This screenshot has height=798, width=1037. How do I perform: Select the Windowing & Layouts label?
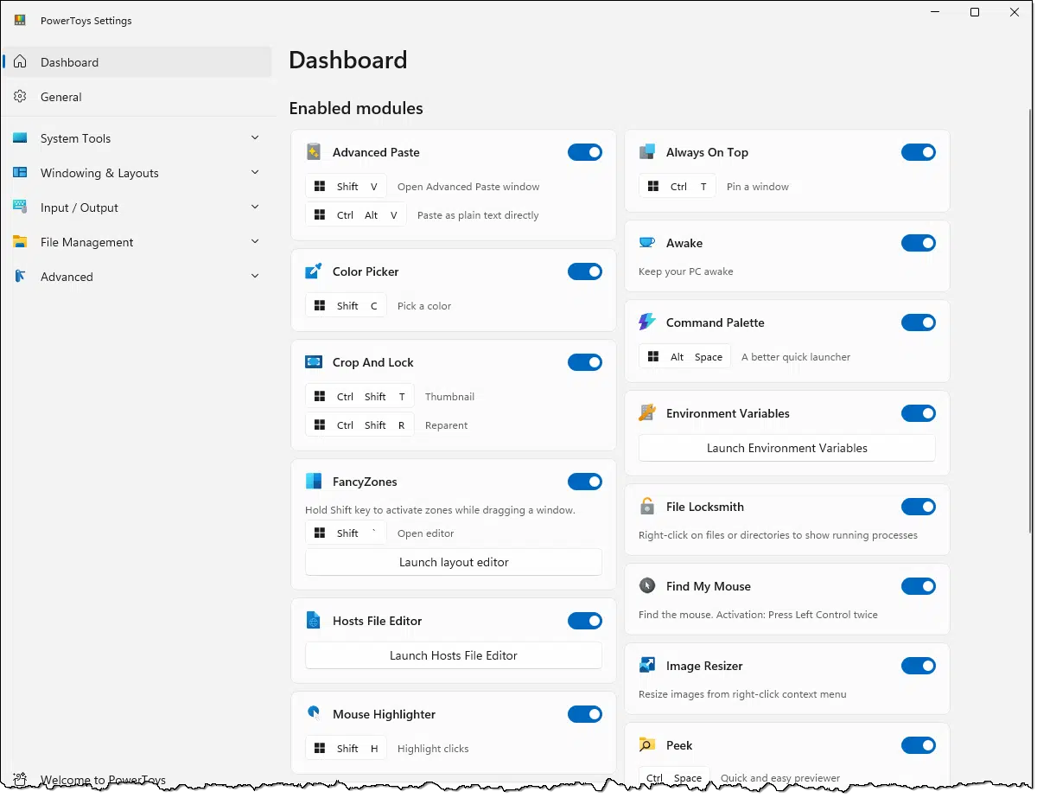coord(99,173)
